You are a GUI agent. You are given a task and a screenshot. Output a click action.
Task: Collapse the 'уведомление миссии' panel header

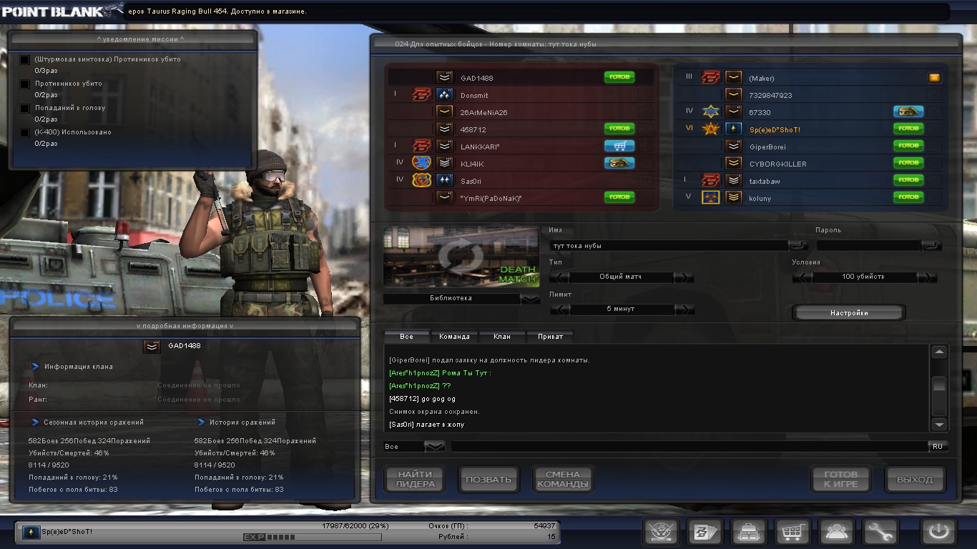(133, 39)
